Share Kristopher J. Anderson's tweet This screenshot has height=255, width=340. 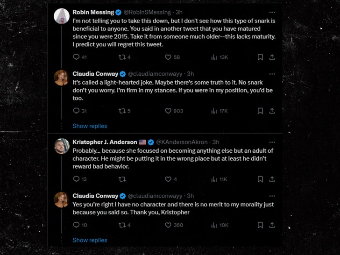(272, 179)
